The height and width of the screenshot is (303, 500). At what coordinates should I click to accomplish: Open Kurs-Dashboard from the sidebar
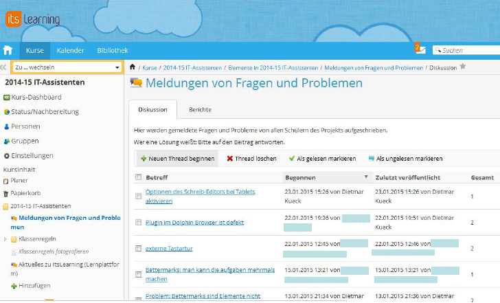36,98
